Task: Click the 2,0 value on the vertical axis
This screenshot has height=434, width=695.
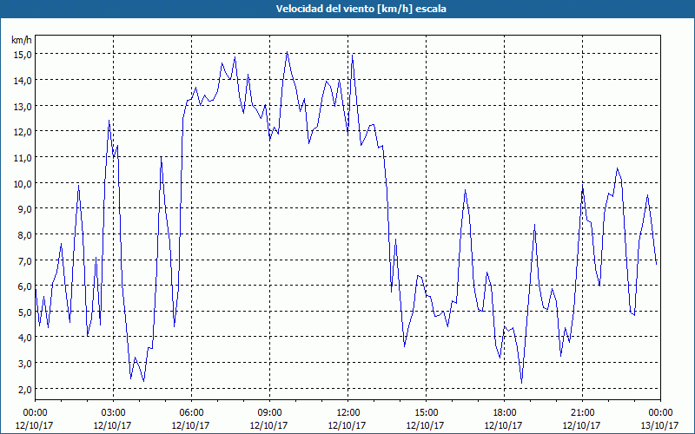Action: coord(24,389)
